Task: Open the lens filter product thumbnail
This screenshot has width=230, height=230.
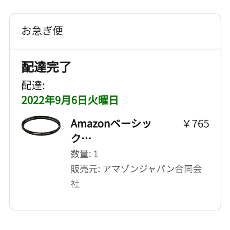Action: point(41,125)
